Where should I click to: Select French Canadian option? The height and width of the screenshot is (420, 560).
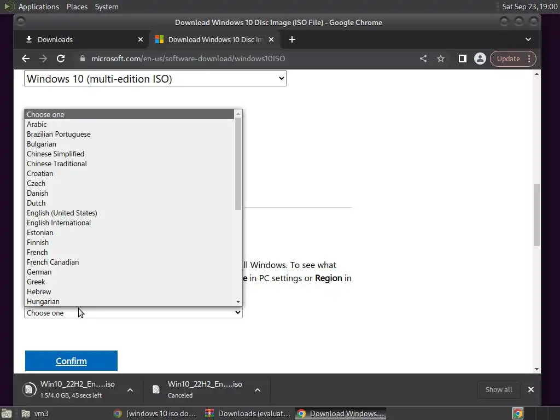(130, 262)
